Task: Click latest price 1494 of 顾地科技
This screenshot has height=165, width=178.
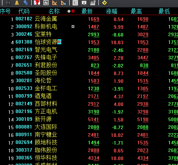Action: pos(94,143)
